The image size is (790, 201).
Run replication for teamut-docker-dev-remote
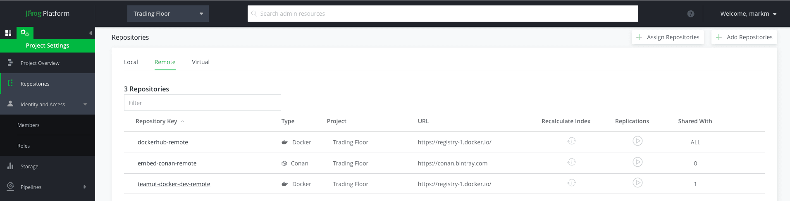pyautogui.click(x=637, y=182)
